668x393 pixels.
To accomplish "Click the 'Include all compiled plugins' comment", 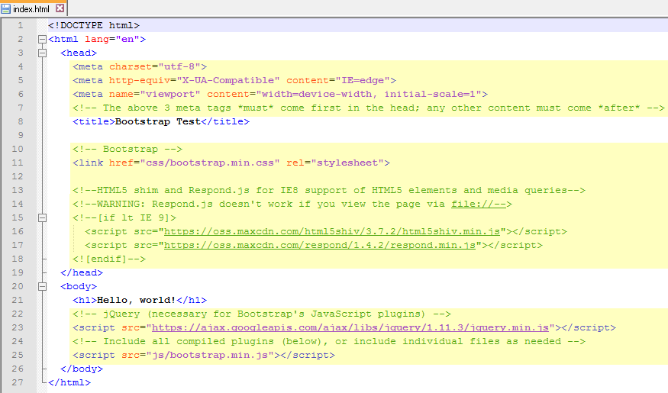I will tap(329, 341).
